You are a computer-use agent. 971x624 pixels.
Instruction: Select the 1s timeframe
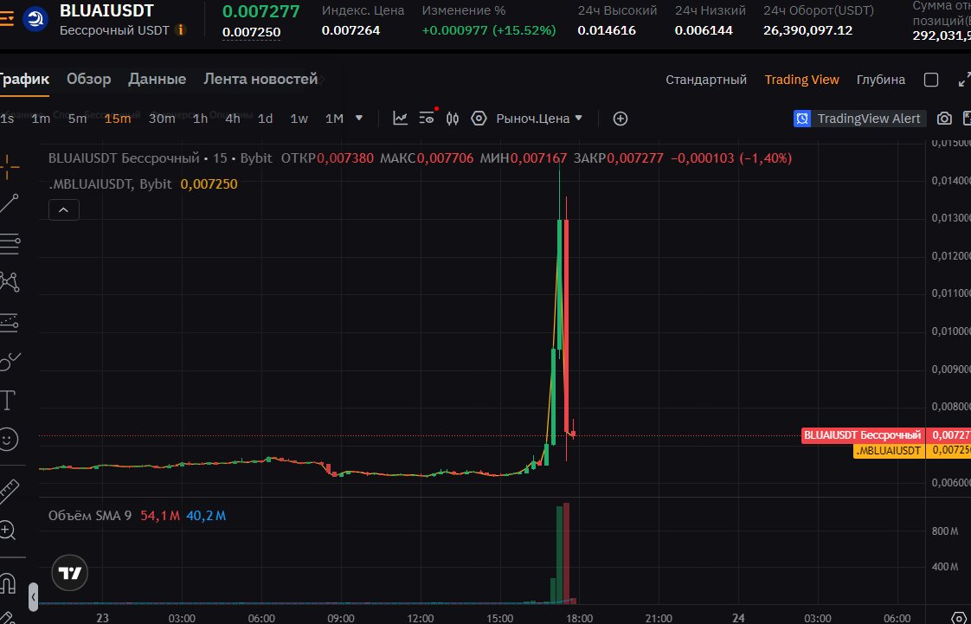7,119
